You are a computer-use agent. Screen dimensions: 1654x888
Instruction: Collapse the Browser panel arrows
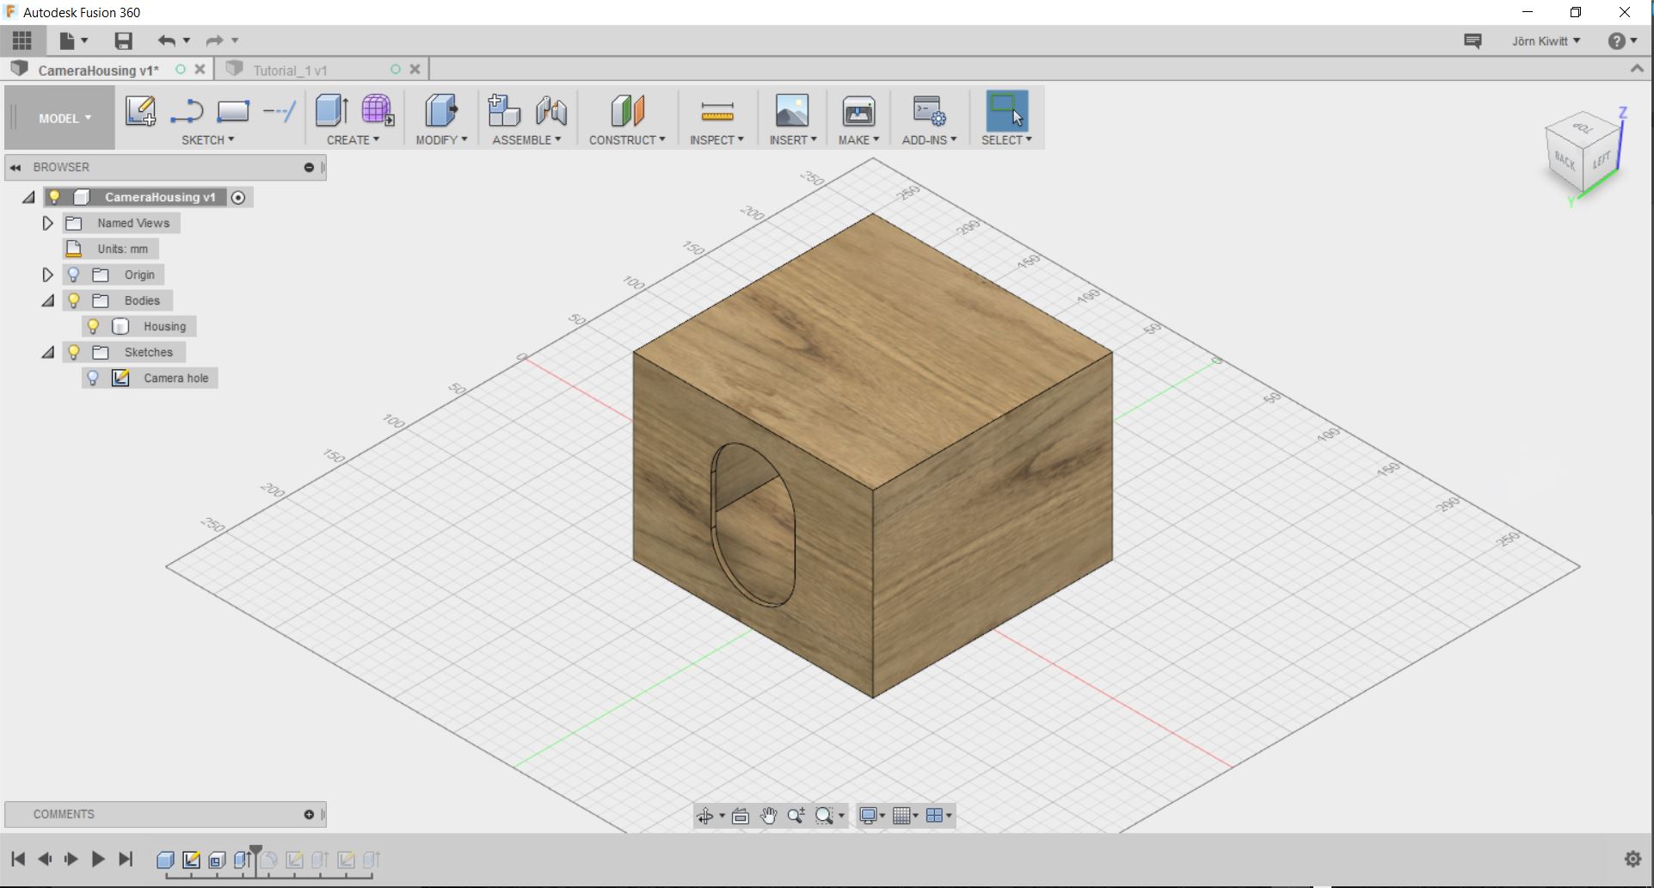point(15,167)
